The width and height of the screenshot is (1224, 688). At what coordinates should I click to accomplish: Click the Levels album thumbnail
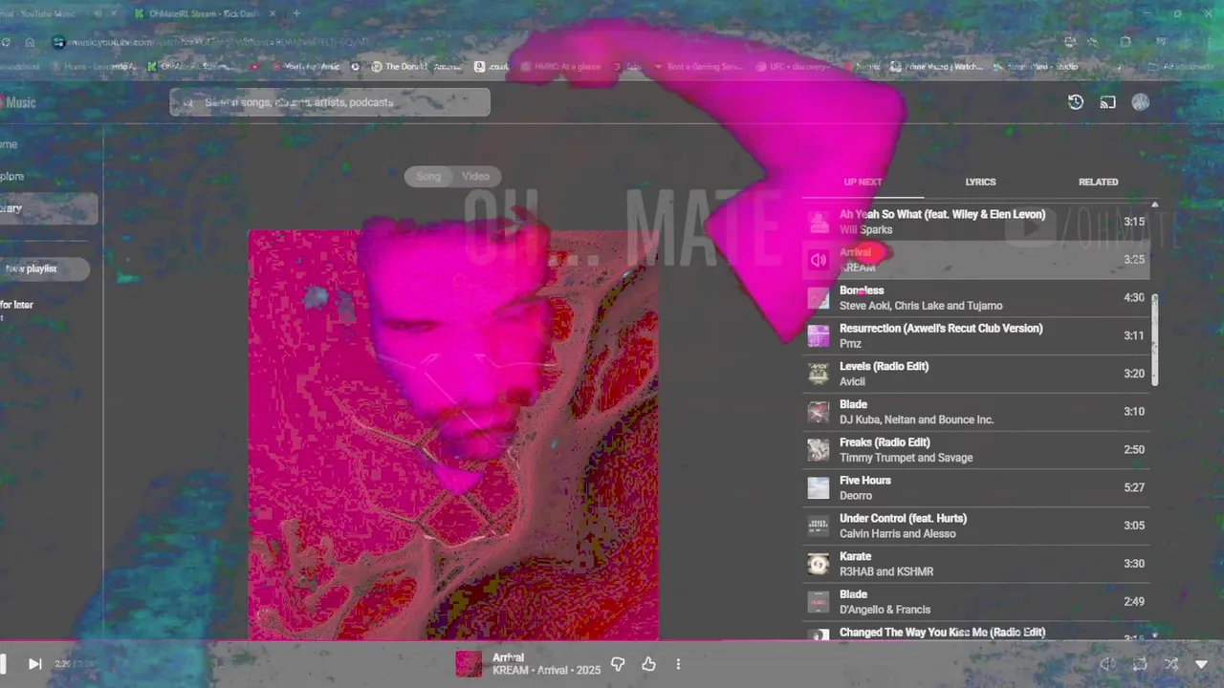point(819,374)
